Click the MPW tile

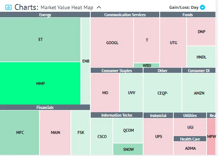coord(211,136)
